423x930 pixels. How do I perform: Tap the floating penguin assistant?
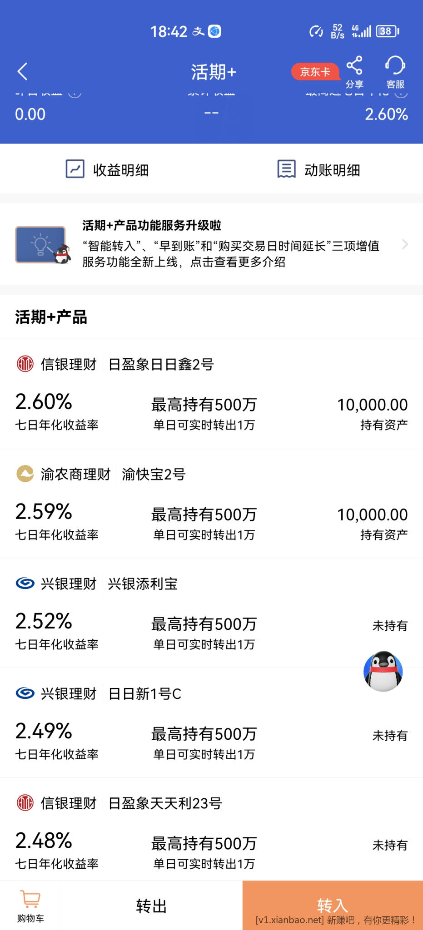383,671
